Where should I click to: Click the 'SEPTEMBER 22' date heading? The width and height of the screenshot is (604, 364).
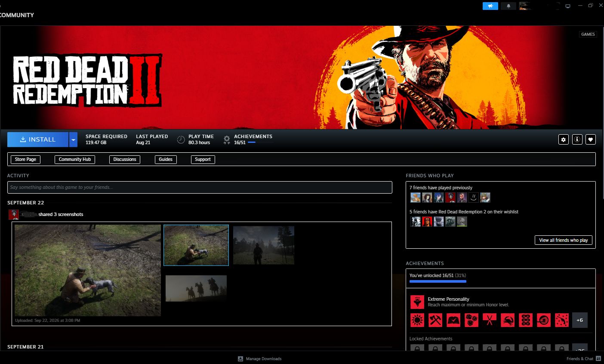25,203
